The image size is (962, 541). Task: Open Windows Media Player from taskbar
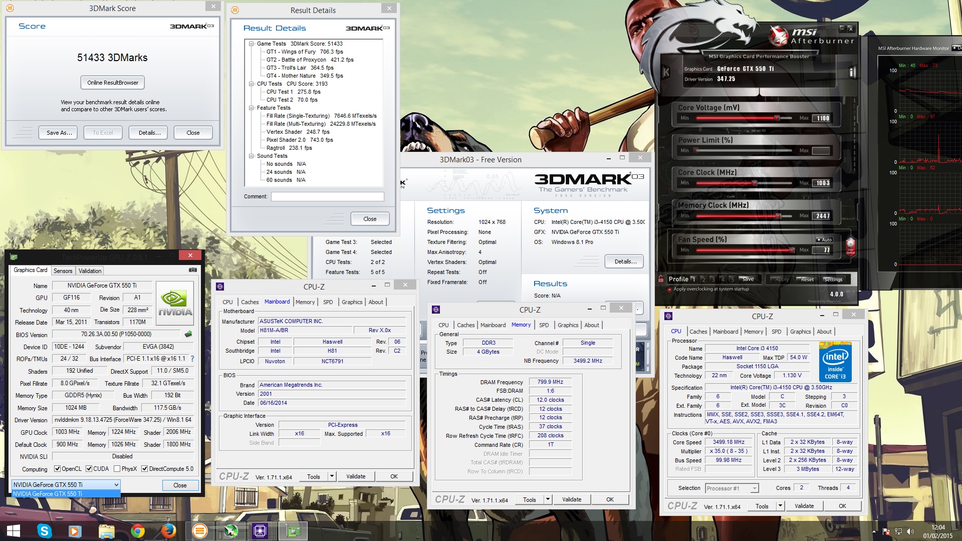tap(75, 530)
